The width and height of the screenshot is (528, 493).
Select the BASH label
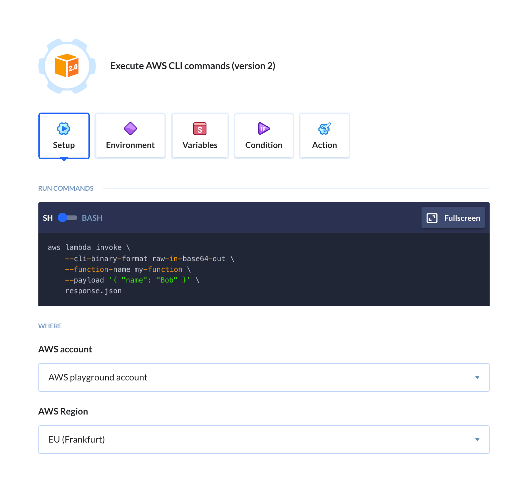[x=92, y=218]
